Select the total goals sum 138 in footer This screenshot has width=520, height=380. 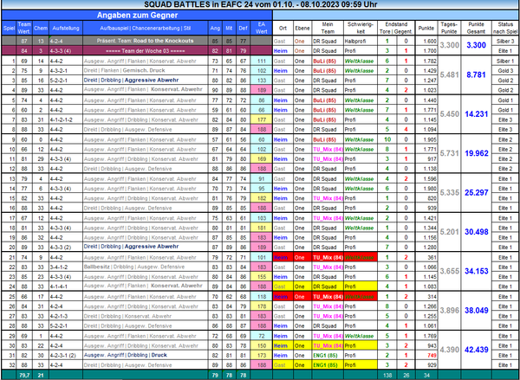coord(382,375)
